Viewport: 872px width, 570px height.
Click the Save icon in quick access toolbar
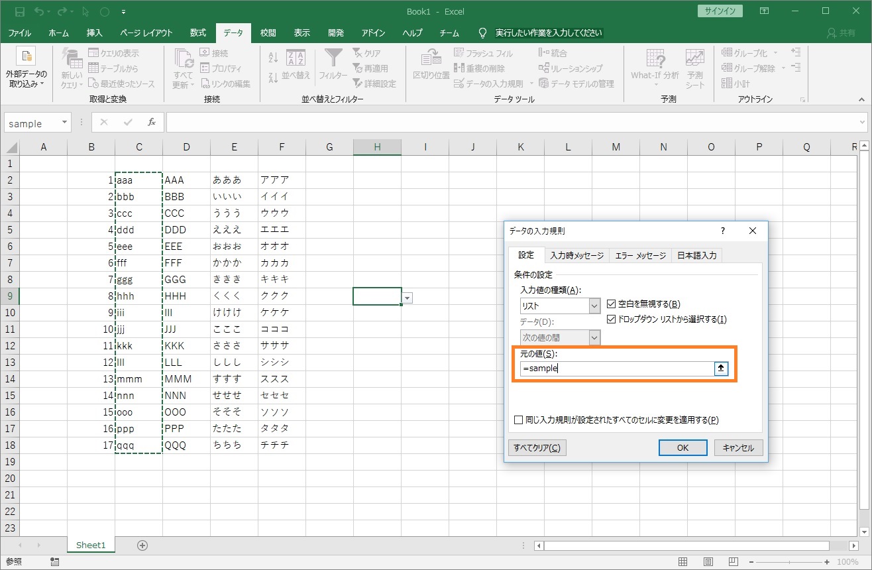tap(19, 12)
